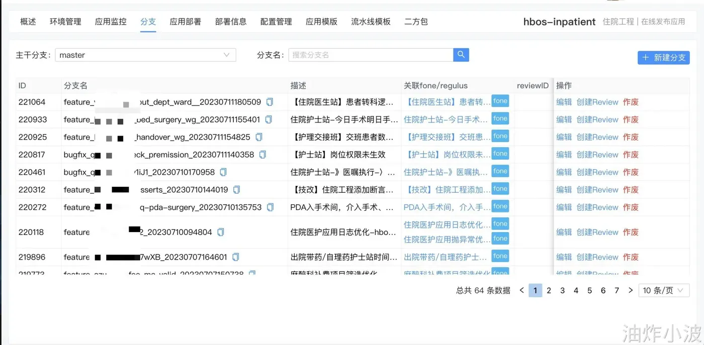Select the 流水线模板 tab

(x=371, y=22)
